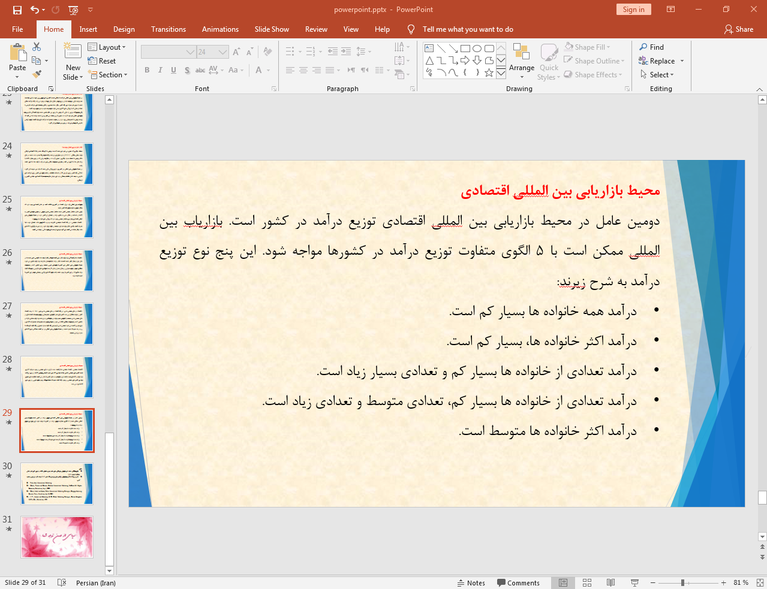
Task: Insert a text box shape from gallery
Action: click(x=429, y=49)
